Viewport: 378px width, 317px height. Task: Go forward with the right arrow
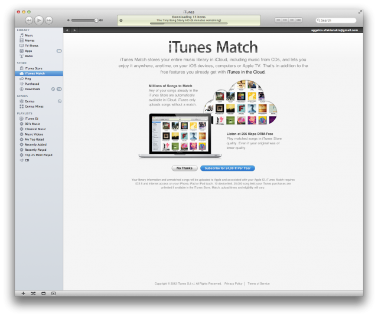coord(74,30)
